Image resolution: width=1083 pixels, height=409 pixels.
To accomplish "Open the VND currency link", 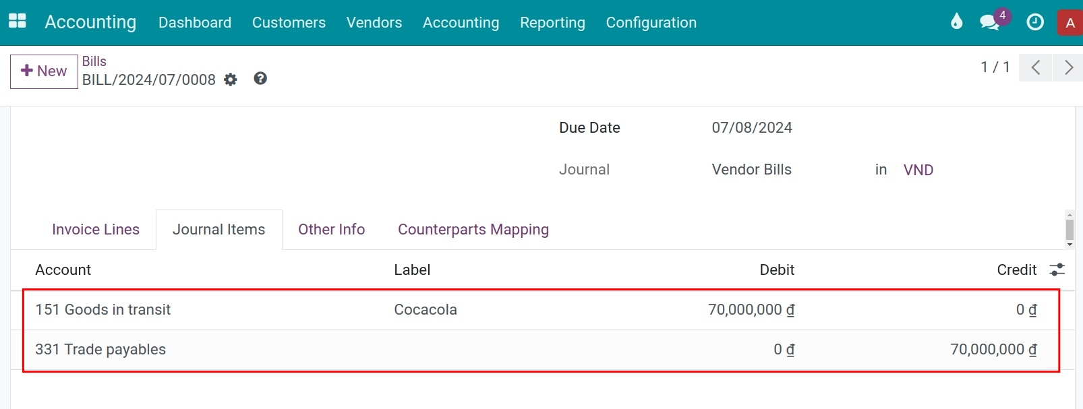I will pos(918,170).
